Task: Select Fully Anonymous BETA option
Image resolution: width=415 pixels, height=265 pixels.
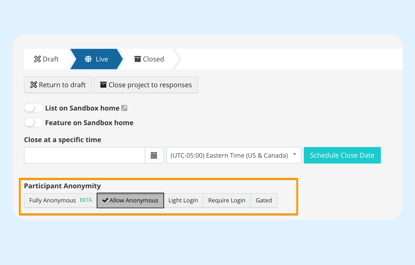Action: coord(60,200)
